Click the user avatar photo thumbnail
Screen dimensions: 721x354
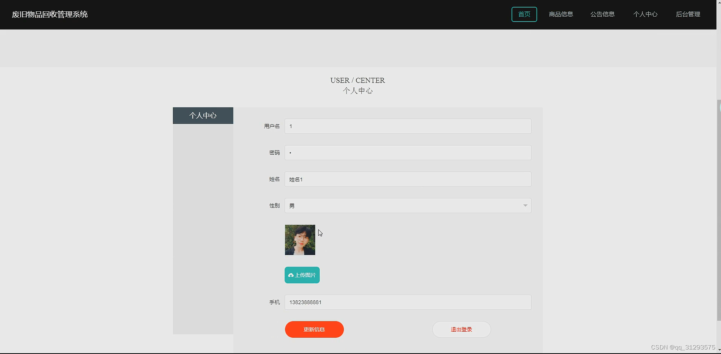(x=300, y=240)
